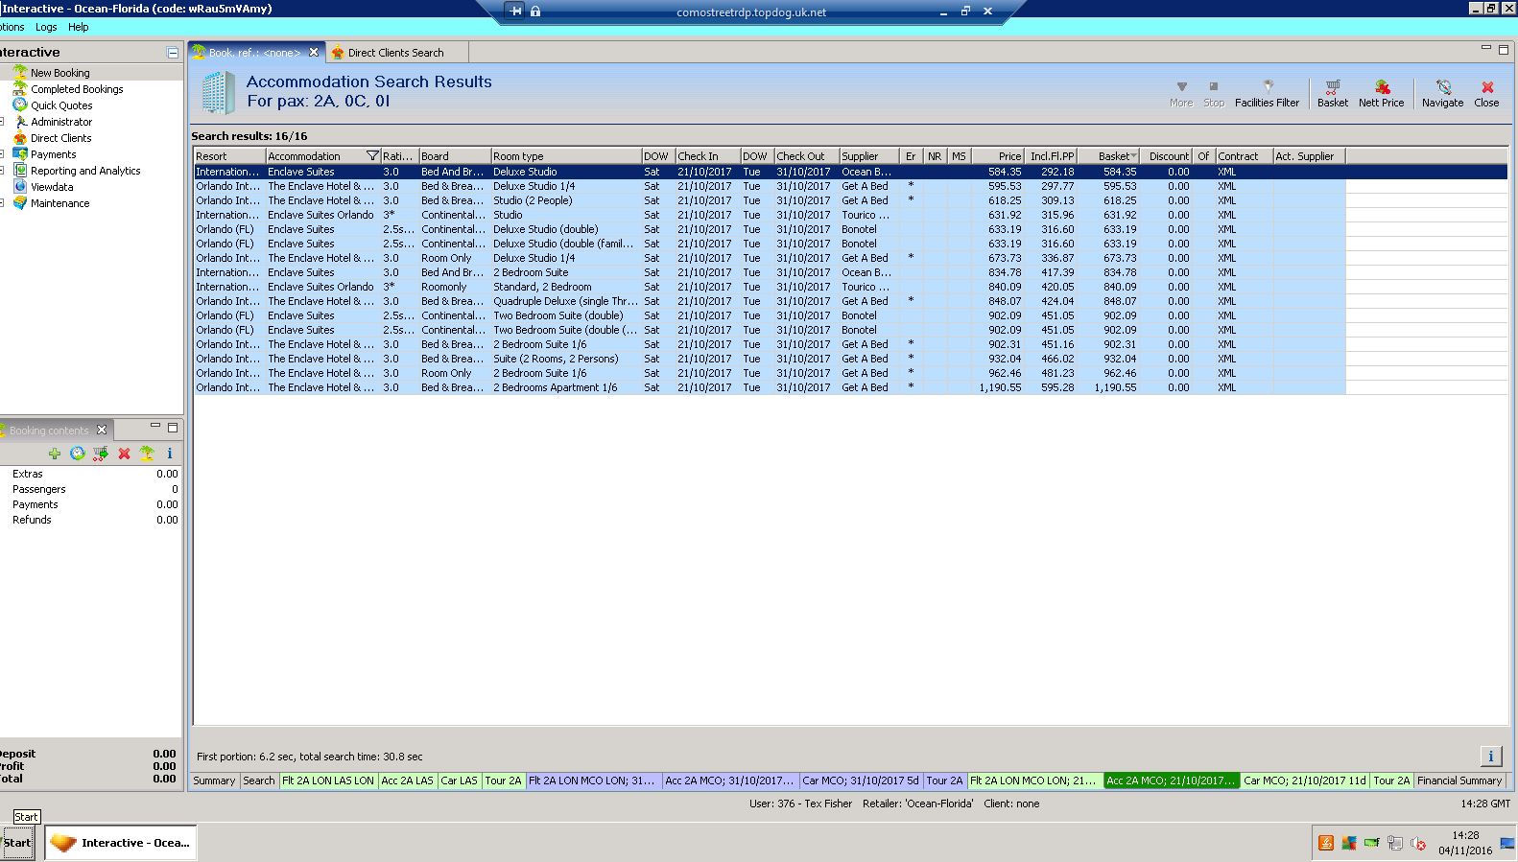The image size is (1518, 862).
Task: Open the Facilities Filter tool
Action: coord(1267,93)
